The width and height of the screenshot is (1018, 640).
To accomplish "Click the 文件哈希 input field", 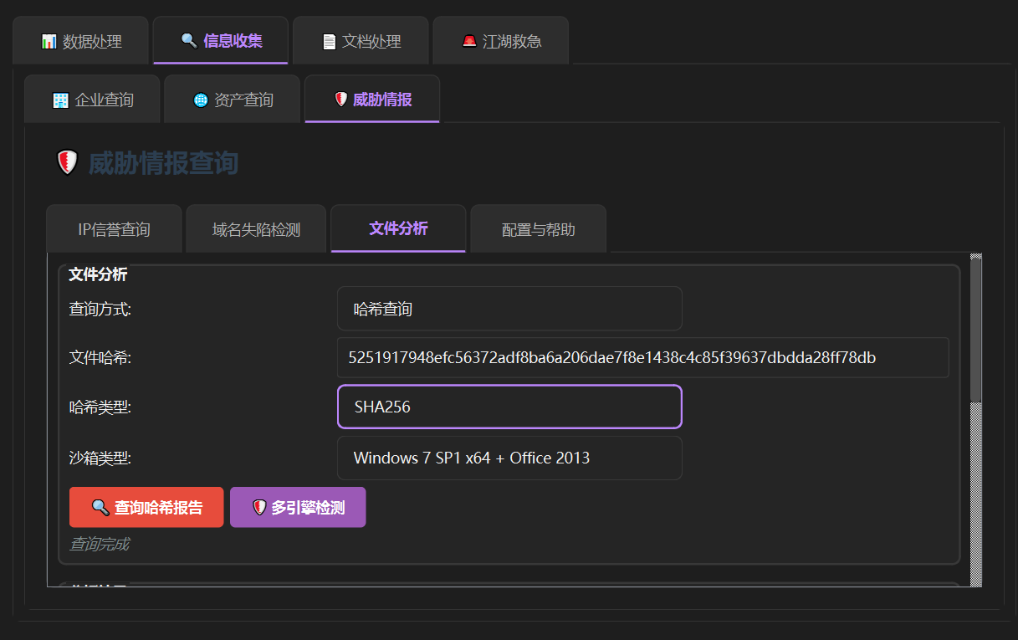I will pos(642,358).
